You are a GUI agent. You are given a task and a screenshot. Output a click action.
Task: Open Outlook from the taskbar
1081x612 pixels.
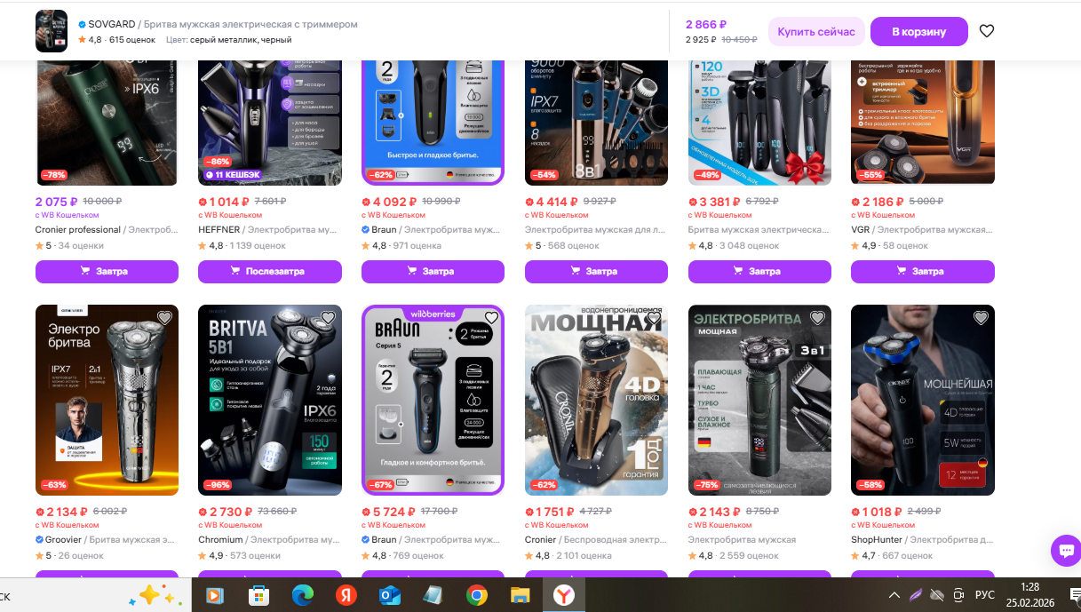click(x=389, y=595)
